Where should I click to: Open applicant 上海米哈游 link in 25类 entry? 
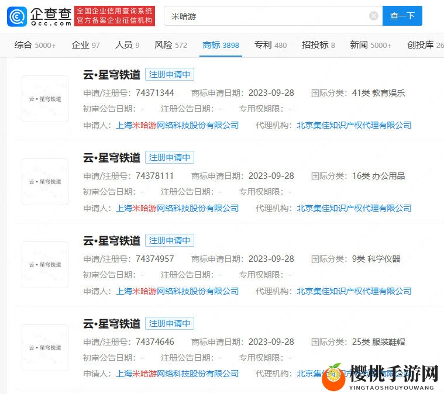[x=178, y=374]
